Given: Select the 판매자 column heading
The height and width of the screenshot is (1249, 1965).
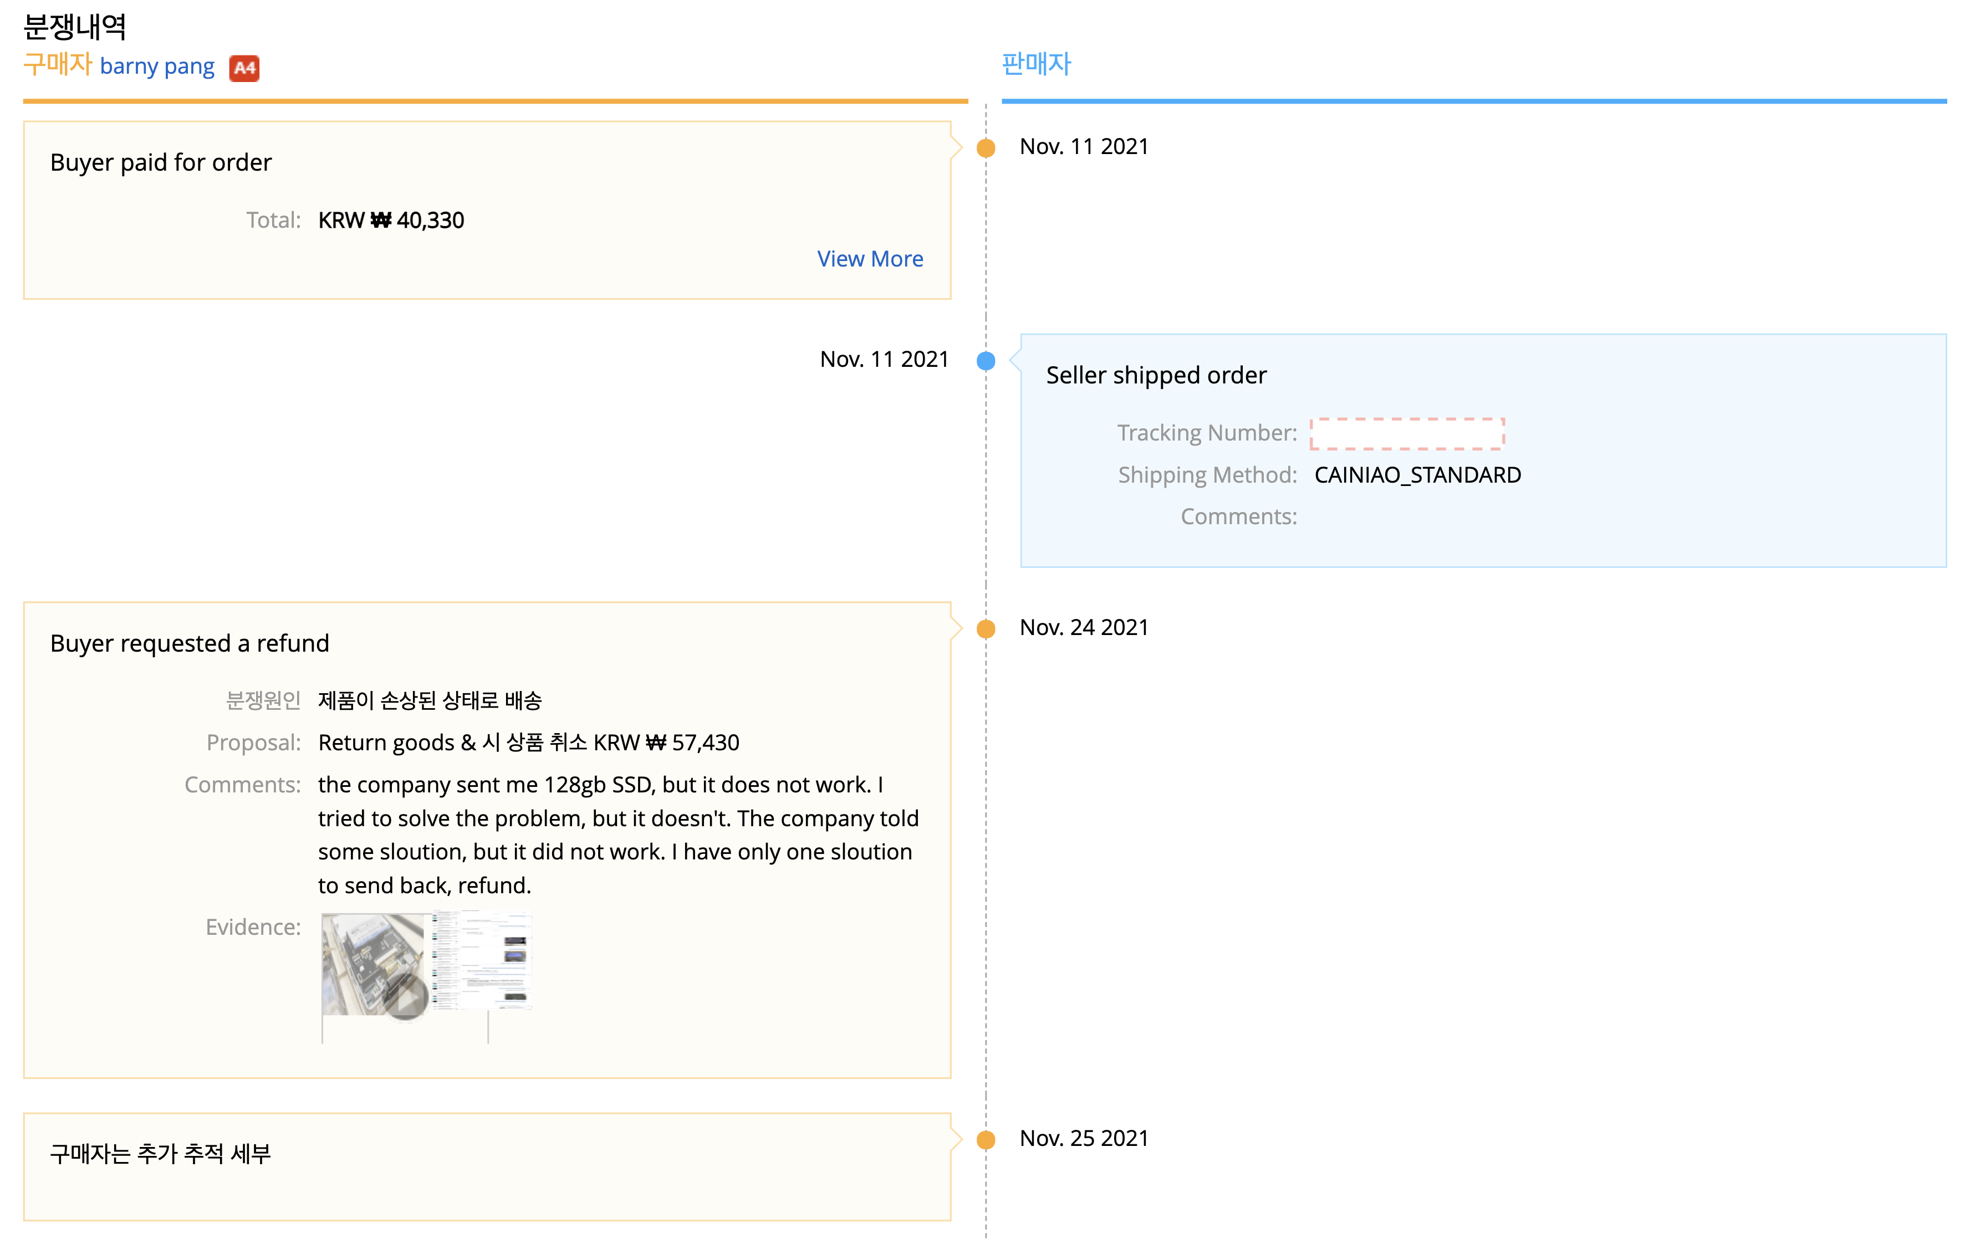Looking at the screenshot, I should (1035, 64).
